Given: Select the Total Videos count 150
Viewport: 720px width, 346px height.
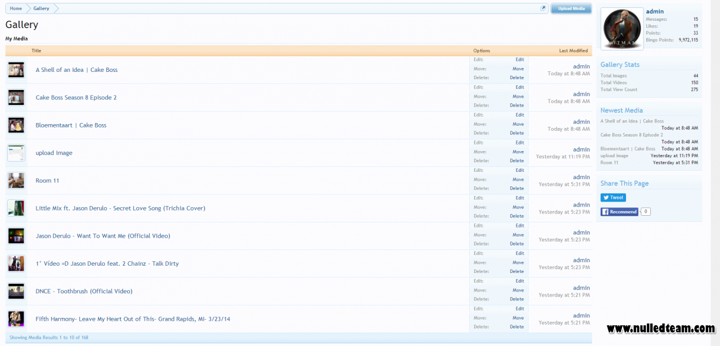Looking at the screenshot, I should (x=695, y=83).
